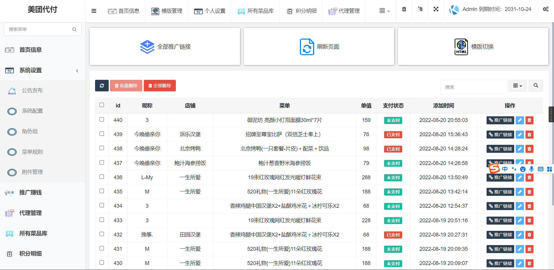Click the microphone icon in Sogou input bar
The height and width of the screenshot is (270, 554).
tap(531, 169)
